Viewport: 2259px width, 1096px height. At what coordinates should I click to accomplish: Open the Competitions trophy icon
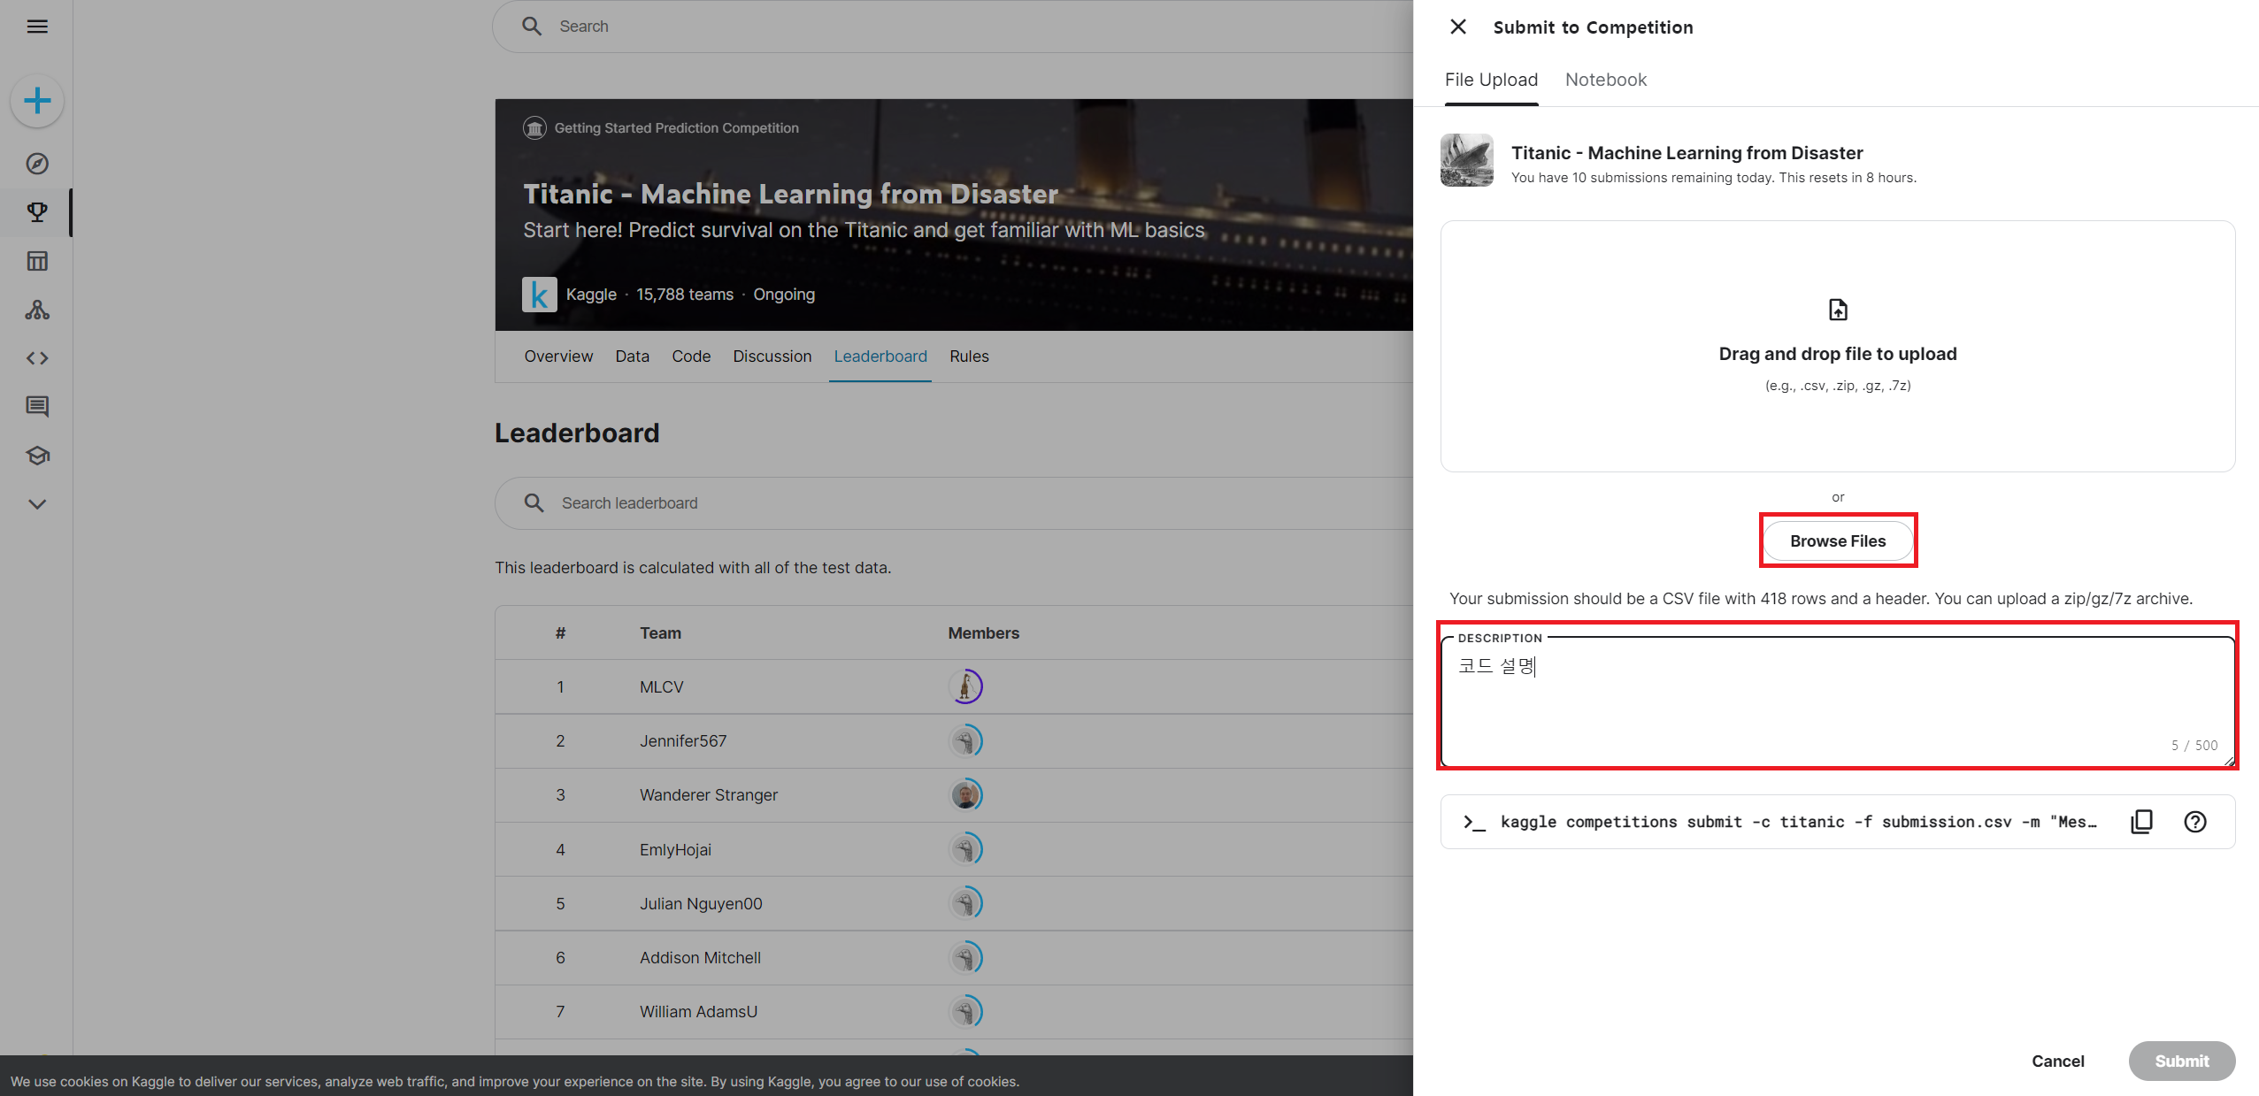(37, 212)
